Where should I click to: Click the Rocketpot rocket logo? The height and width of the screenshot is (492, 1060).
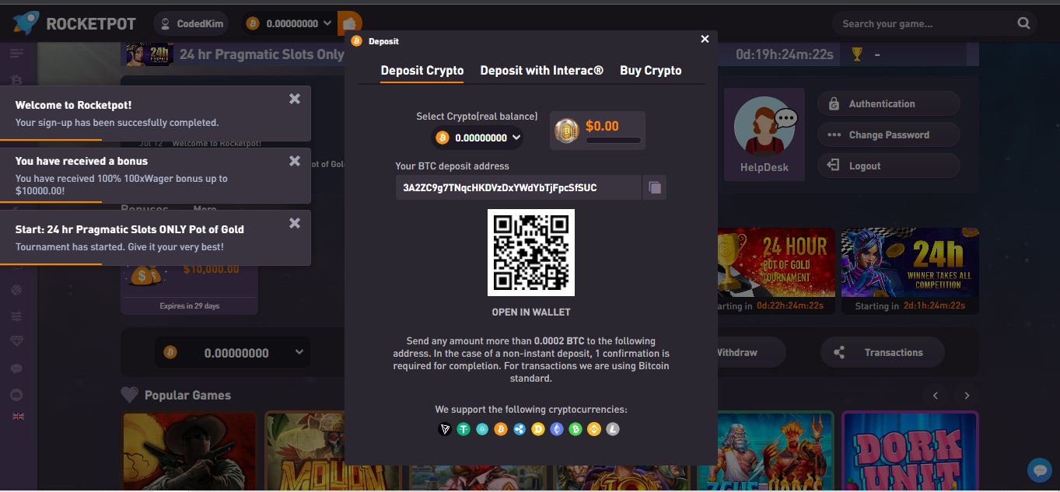point(26,23)
